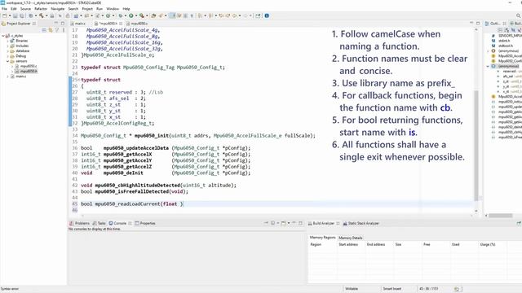Screen dimensions: 522x293
Task: Switch to the Memory Details tab
Action: pyautogui.click(x=350, y=238)
